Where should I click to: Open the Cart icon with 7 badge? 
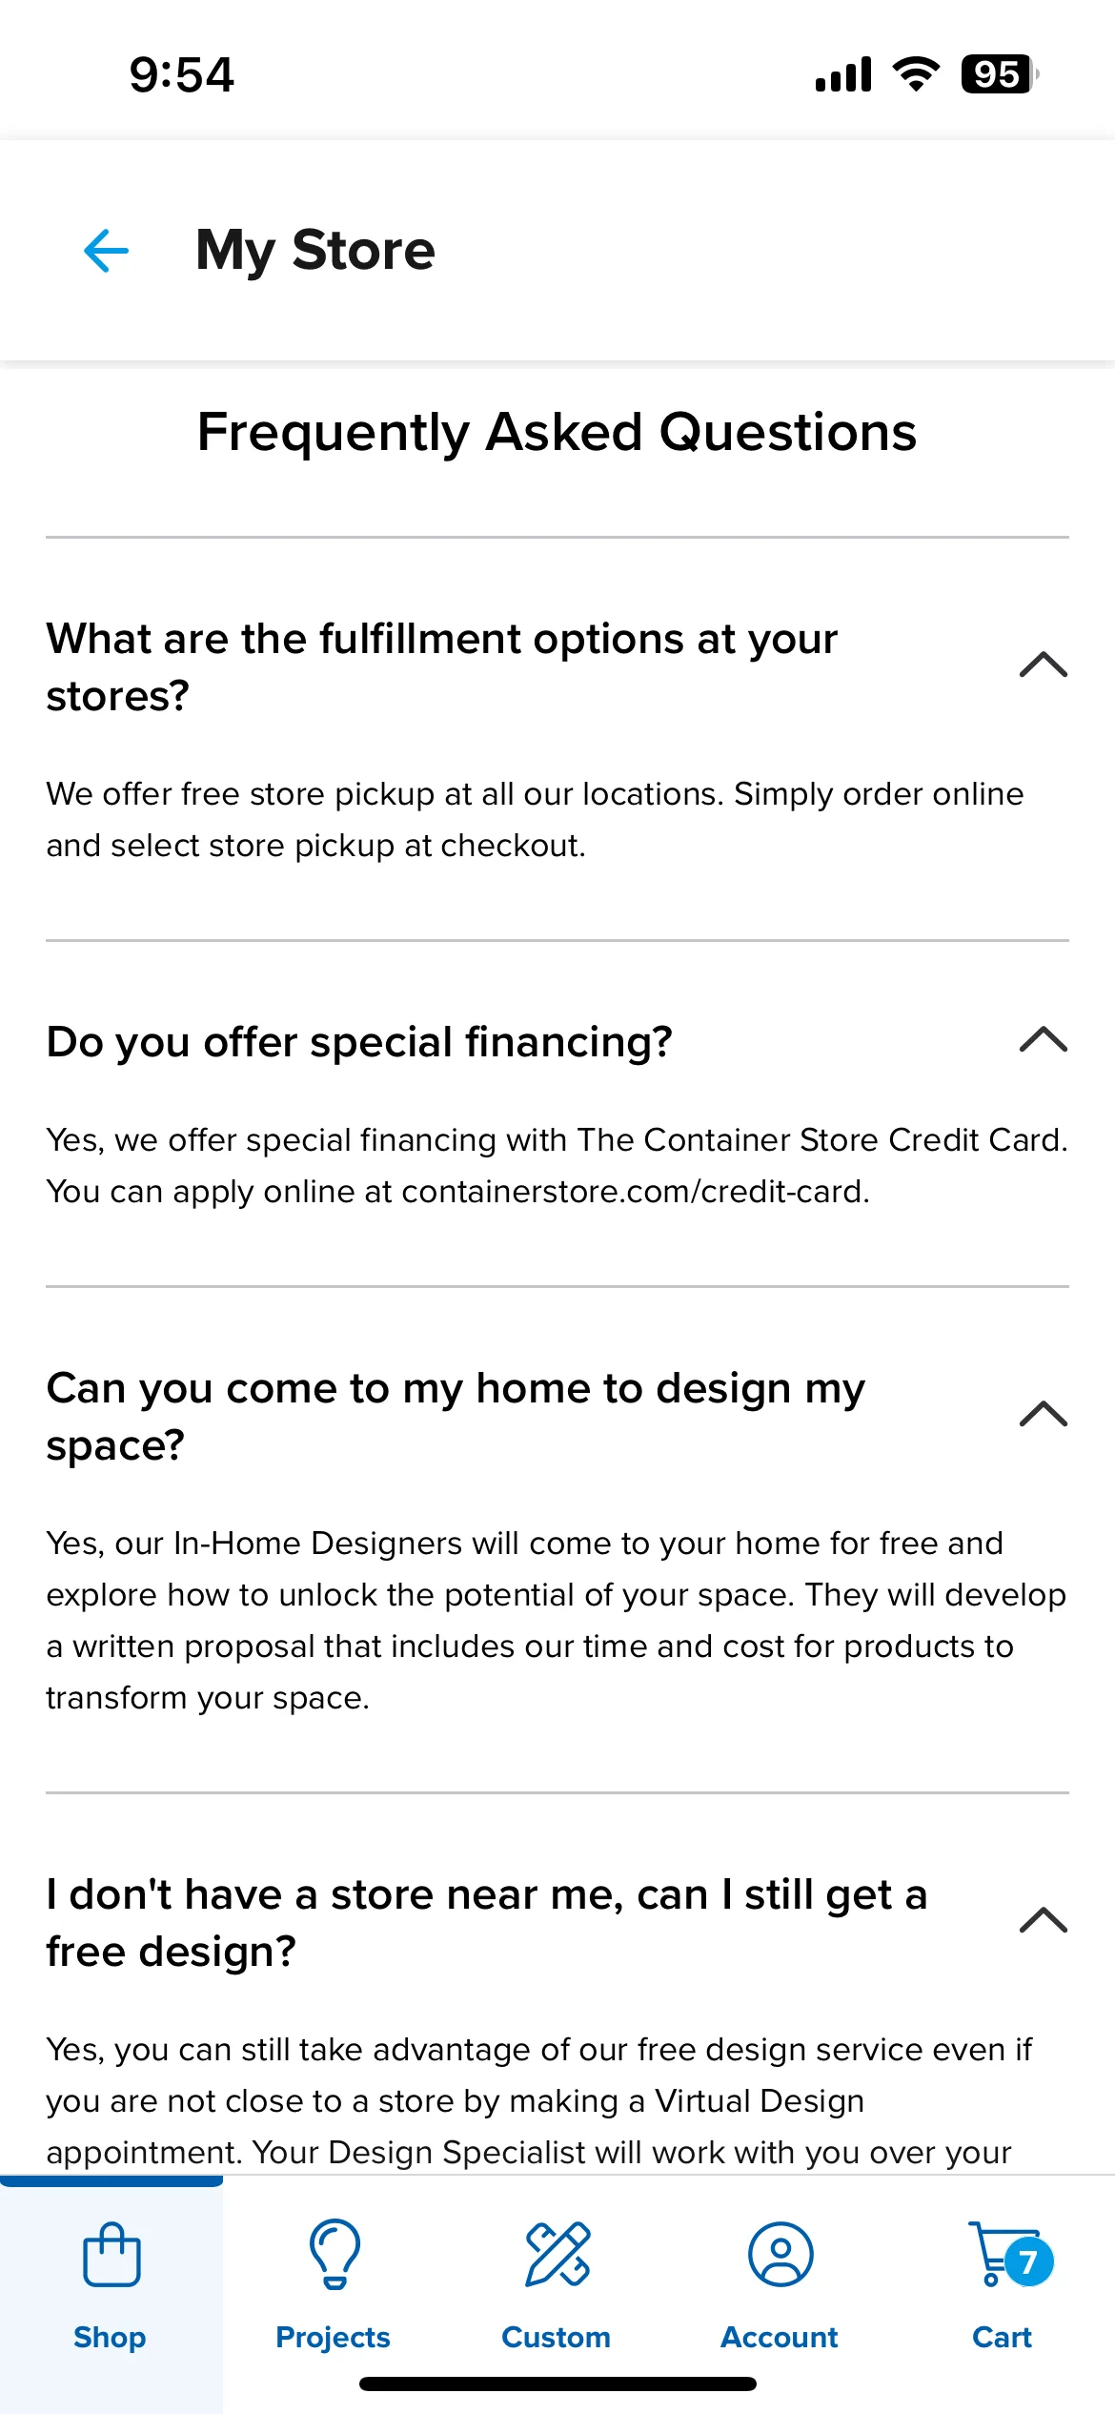click(1010, 2255)
